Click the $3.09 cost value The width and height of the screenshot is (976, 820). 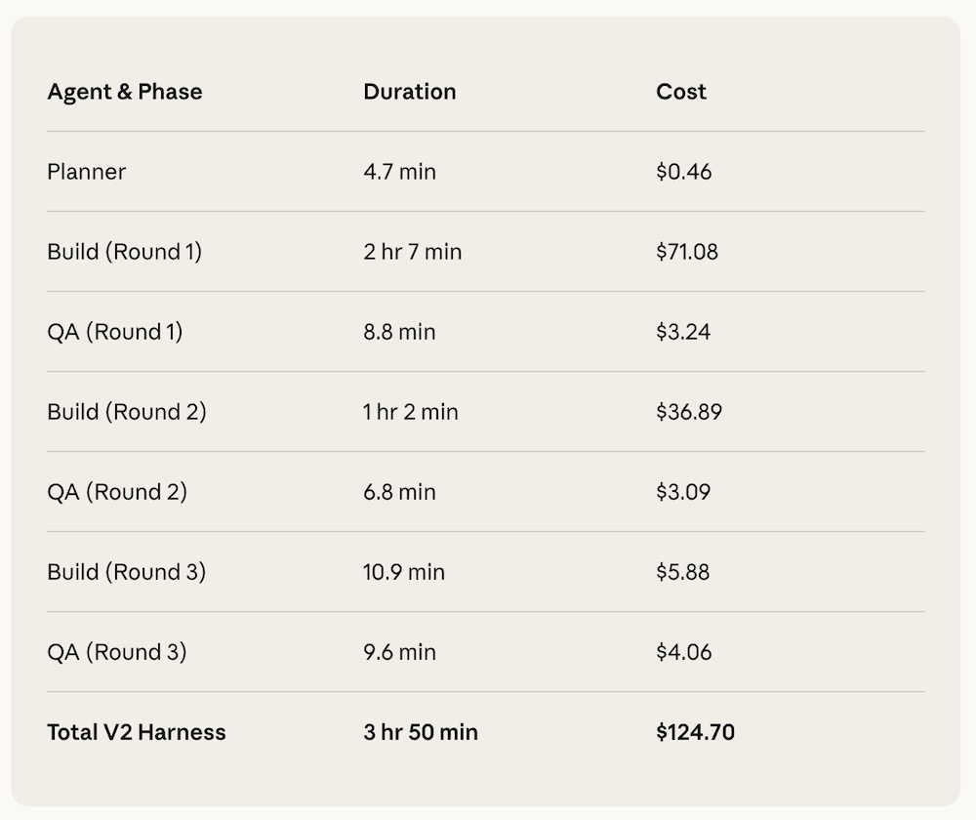click(x=683, y=492)
